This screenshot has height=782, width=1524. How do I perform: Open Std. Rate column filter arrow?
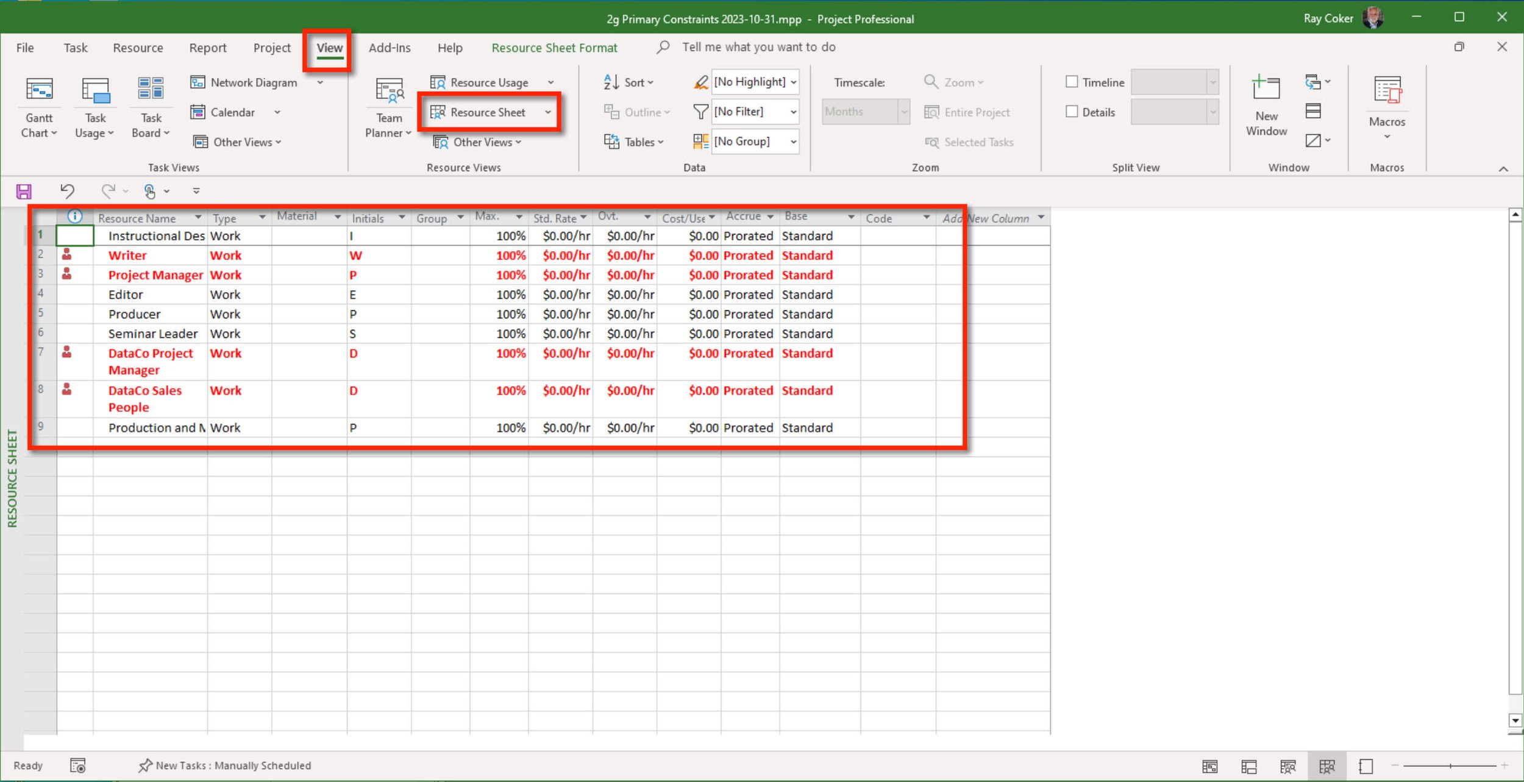point(583,218)
